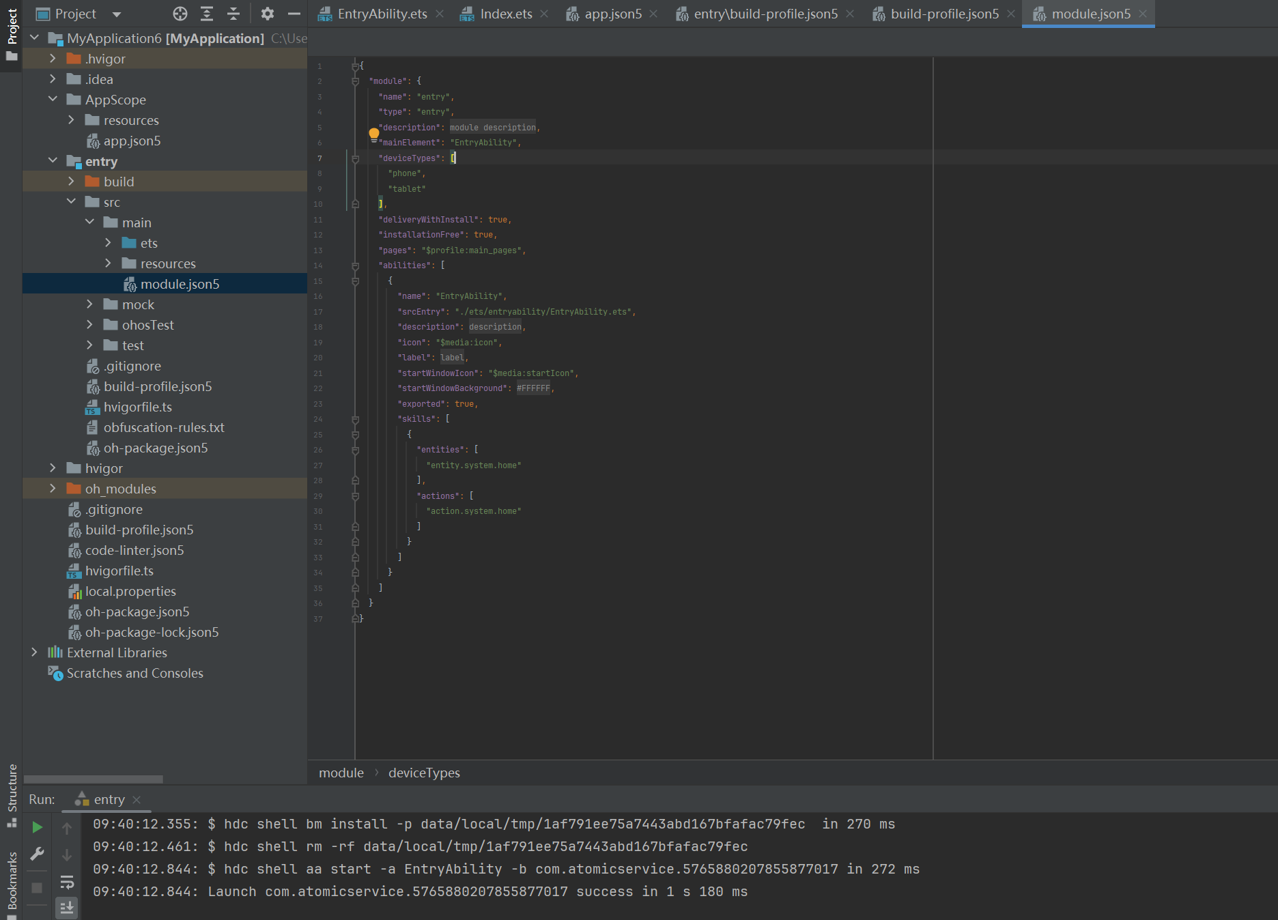Close the EntryAbility.ets tab
This screenshot has height=920, width=1278.
point(440,14)
